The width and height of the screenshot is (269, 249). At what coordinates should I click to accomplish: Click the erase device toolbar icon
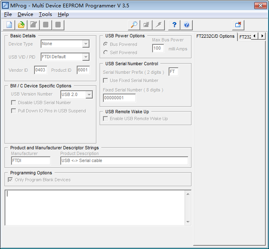click(146, 25)
